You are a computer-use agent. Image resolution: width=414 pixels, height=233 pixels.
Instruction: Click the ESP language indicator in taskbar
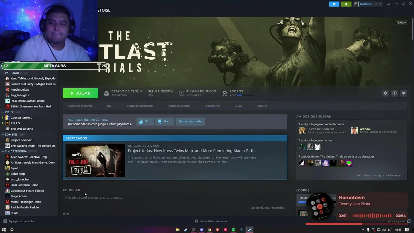click(390, 230)
